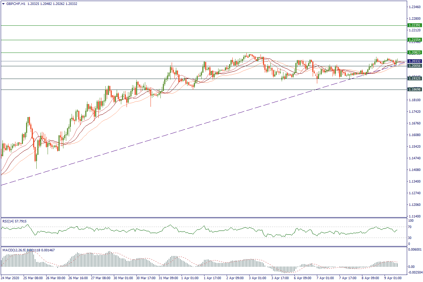The height and width of the screenshot is (282, 423).
Task: Open the GBPCHF,H1 chart dropdown arrow
Action: (3, 4)
